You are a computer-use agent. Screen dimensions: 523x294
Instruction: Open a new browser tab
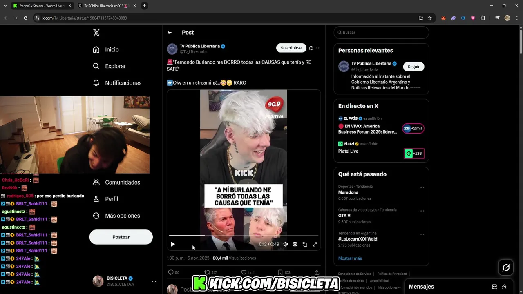(144, 6)
